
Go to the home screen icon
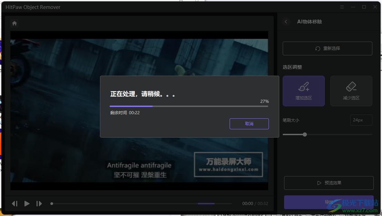14,23
